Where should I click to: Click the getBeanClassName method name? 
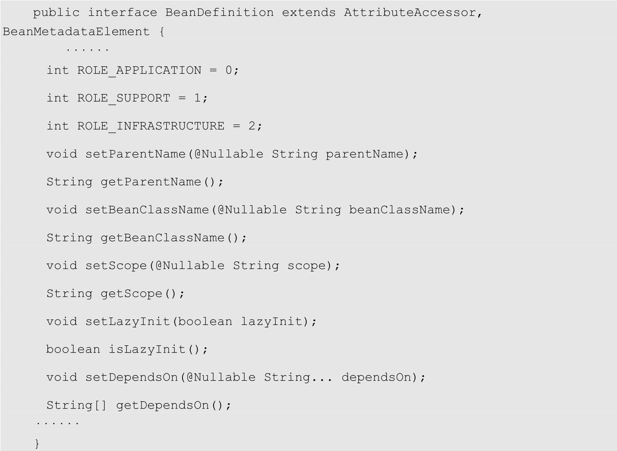162,238
